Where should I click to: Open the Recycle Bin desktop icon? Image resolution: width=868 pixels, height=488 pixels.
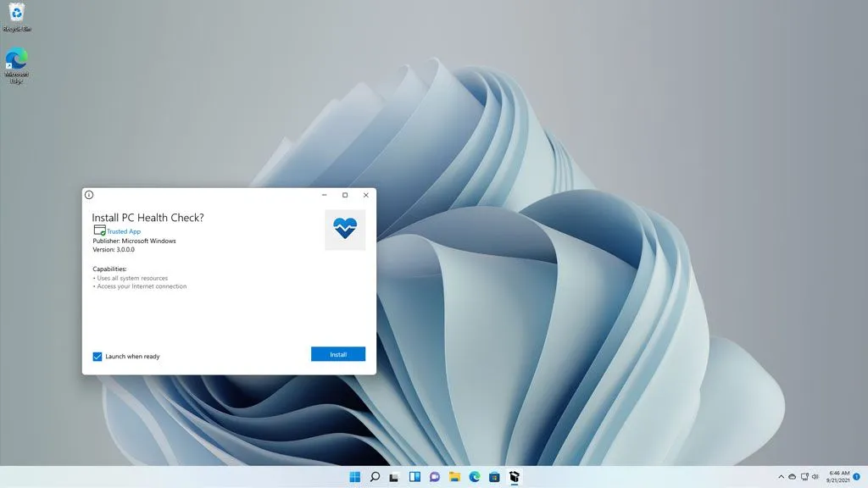click(x=16, y=16)
